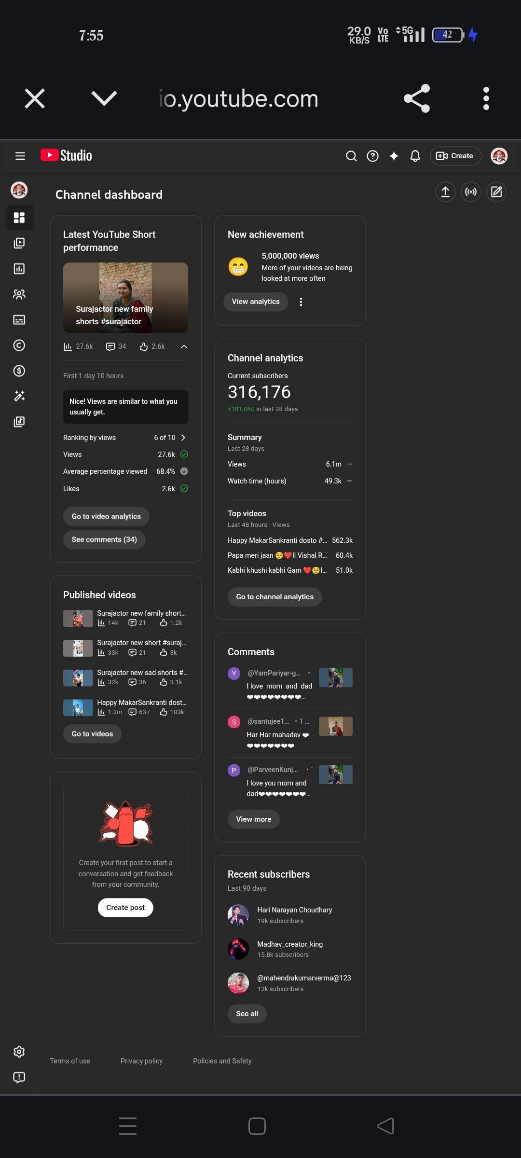Open the browser three-dot overflow menu
Screen dimensions: 521x1158
486,98
